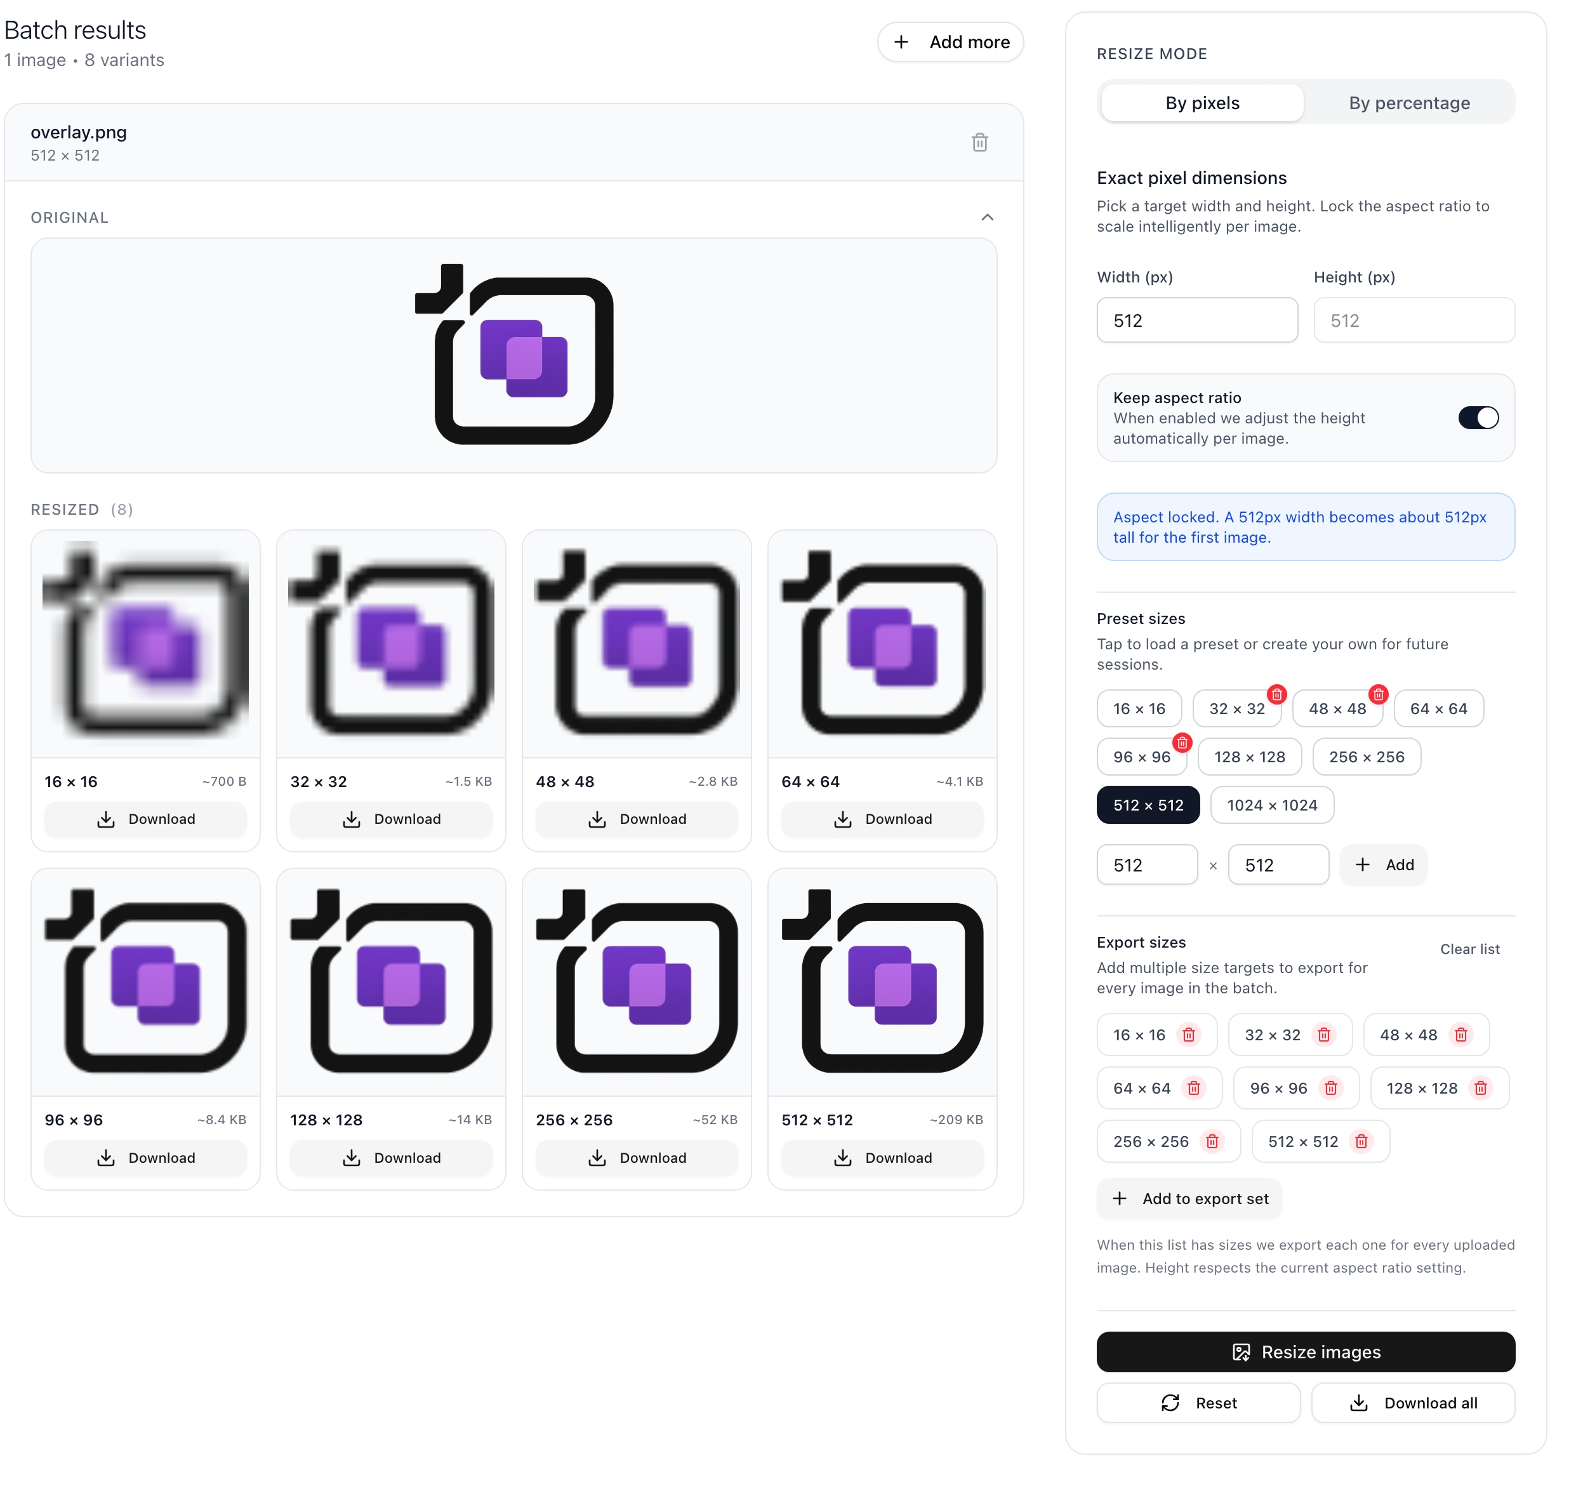
Task: Click the Width (px) input field
Action: (x=1196, y=320)
